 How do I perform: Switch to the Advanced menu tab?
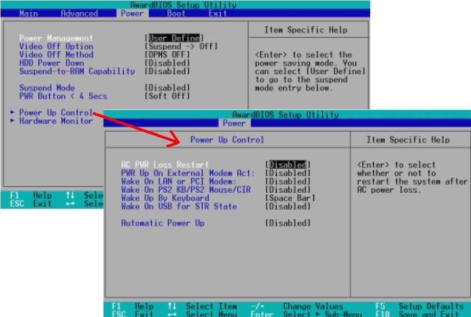tap(79, 13)
